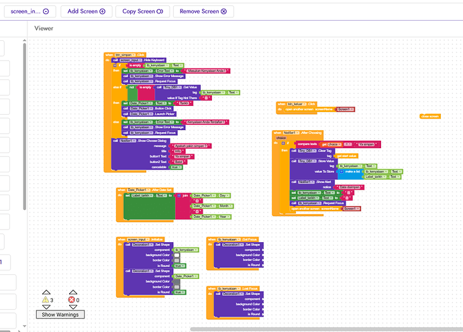This screenshot has width=463, height=332.
Task: Click the Show Warnings button
Action: coord(60,314)
